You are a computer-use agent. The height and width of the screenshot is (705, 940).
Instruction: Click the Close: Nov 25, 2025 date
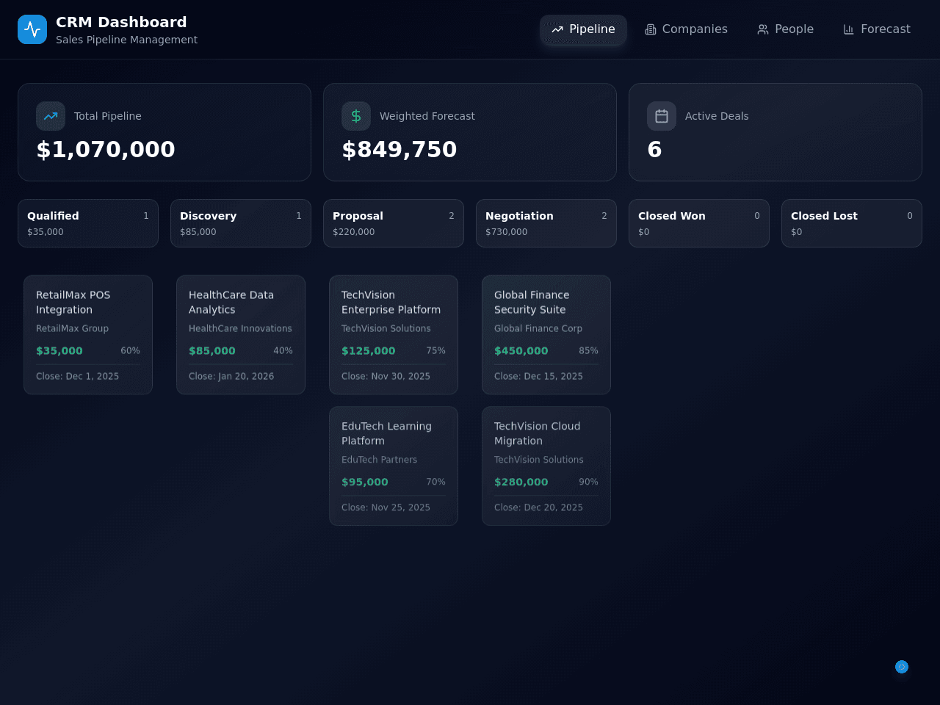coord(386,507)
